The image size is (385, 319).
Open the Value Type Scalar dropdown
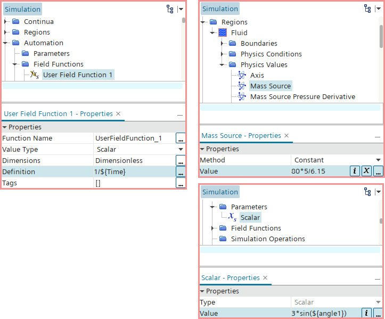[181, 150]
